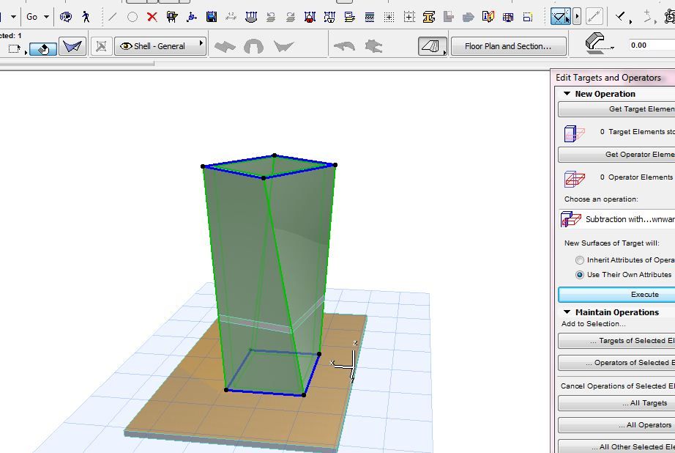675x453 pixels.
Task: Open the info door element icon
Action: point(488,17)
